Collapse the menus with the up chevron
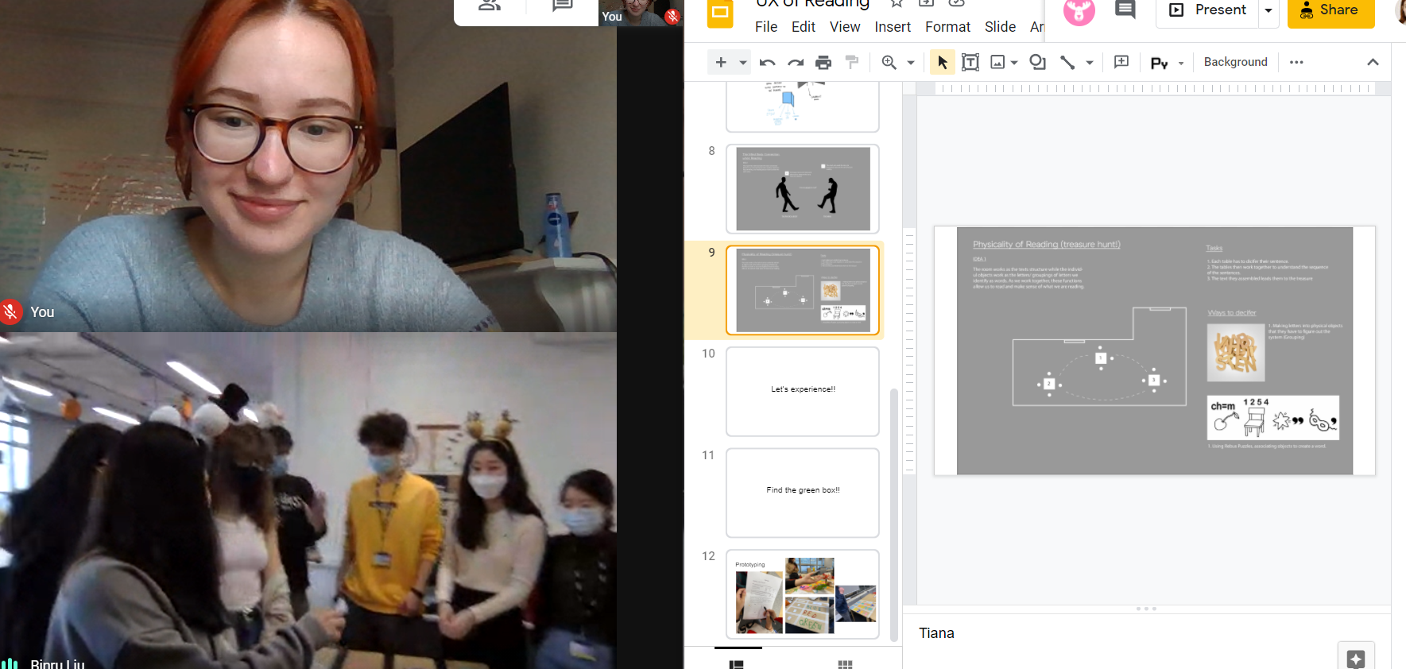The image size is (1406, 669). tap(1373, 62)
